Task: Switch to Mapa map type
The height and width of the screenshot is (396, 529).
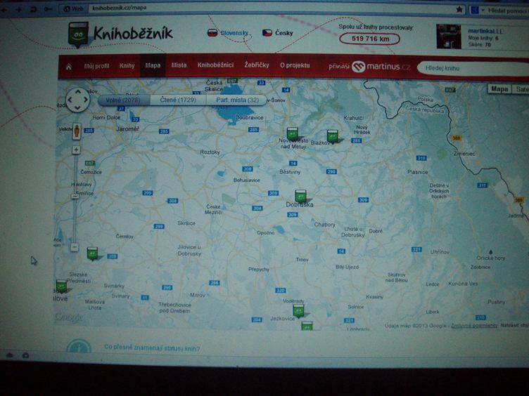Action: point(499,89)
